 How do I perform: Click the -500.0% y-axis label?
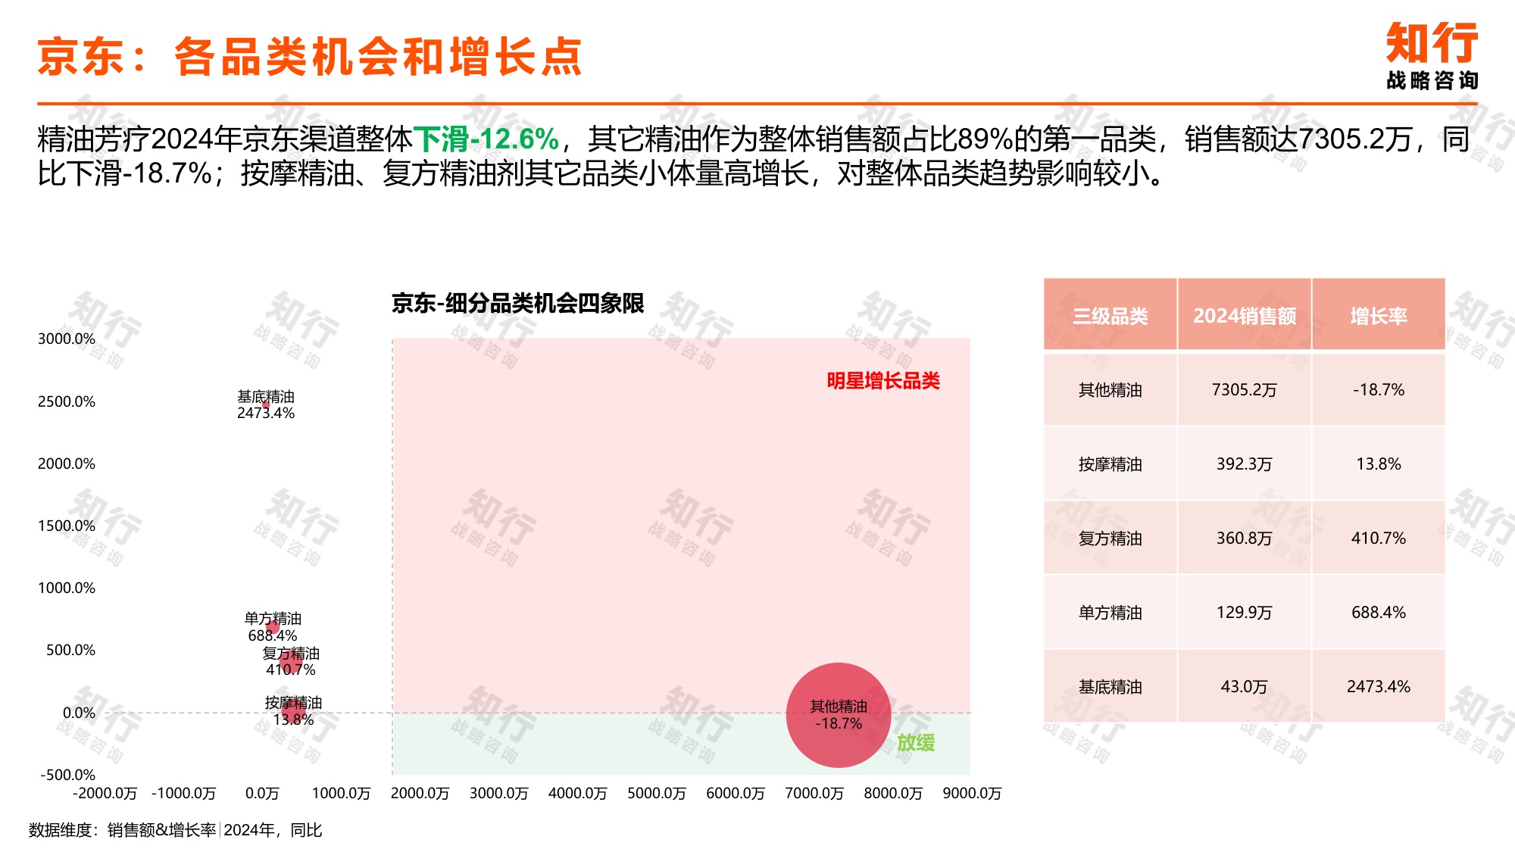pos(68,775)
